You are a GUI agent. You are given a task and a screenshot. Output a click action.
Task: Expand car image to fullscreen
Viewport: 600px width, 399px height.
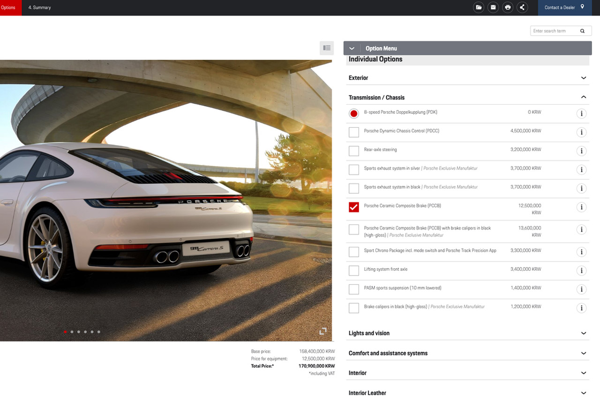click(323, 331)
